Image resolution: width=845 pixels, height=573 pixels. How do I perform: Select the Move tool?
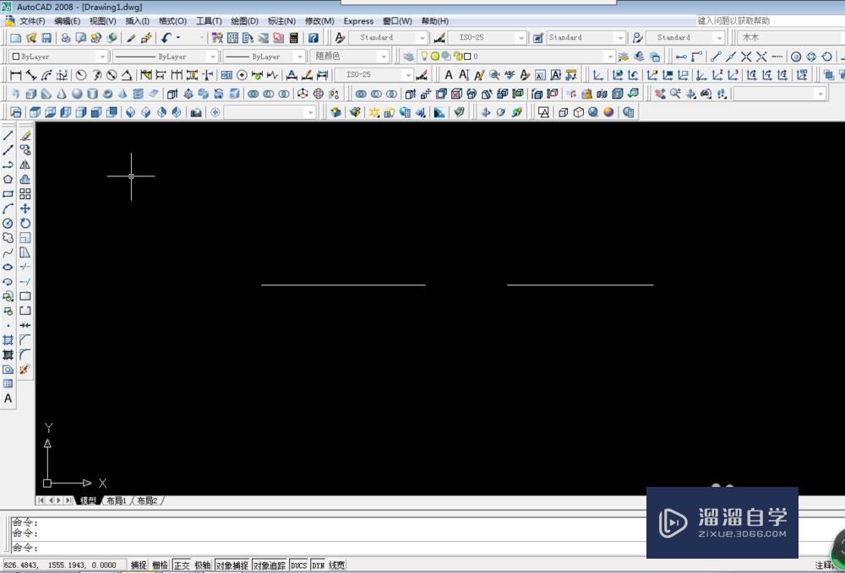pyautogui.click(x=25, y=208)
